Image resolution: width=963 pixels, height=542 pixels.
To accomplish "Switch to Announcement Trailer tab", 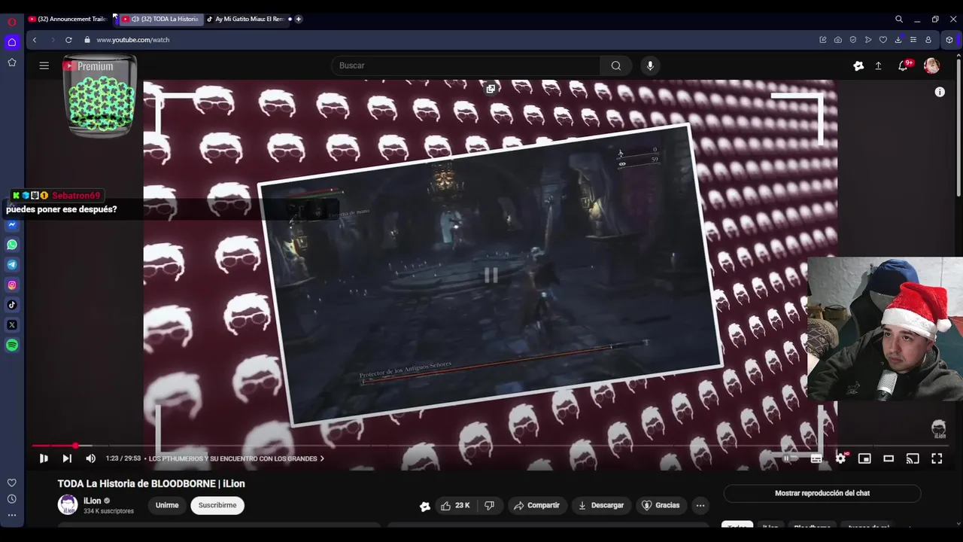I will pos(68,19).
